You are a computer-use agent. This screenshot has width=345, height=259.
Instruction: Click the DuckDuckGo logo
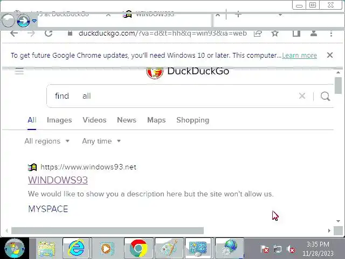pos(188,72)
